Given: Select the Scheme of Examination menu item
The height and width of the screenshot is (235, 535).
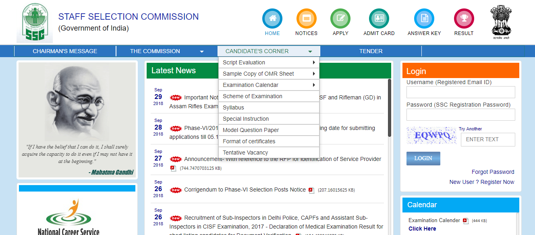Looking at the screenshot, I should pos(269,96).
